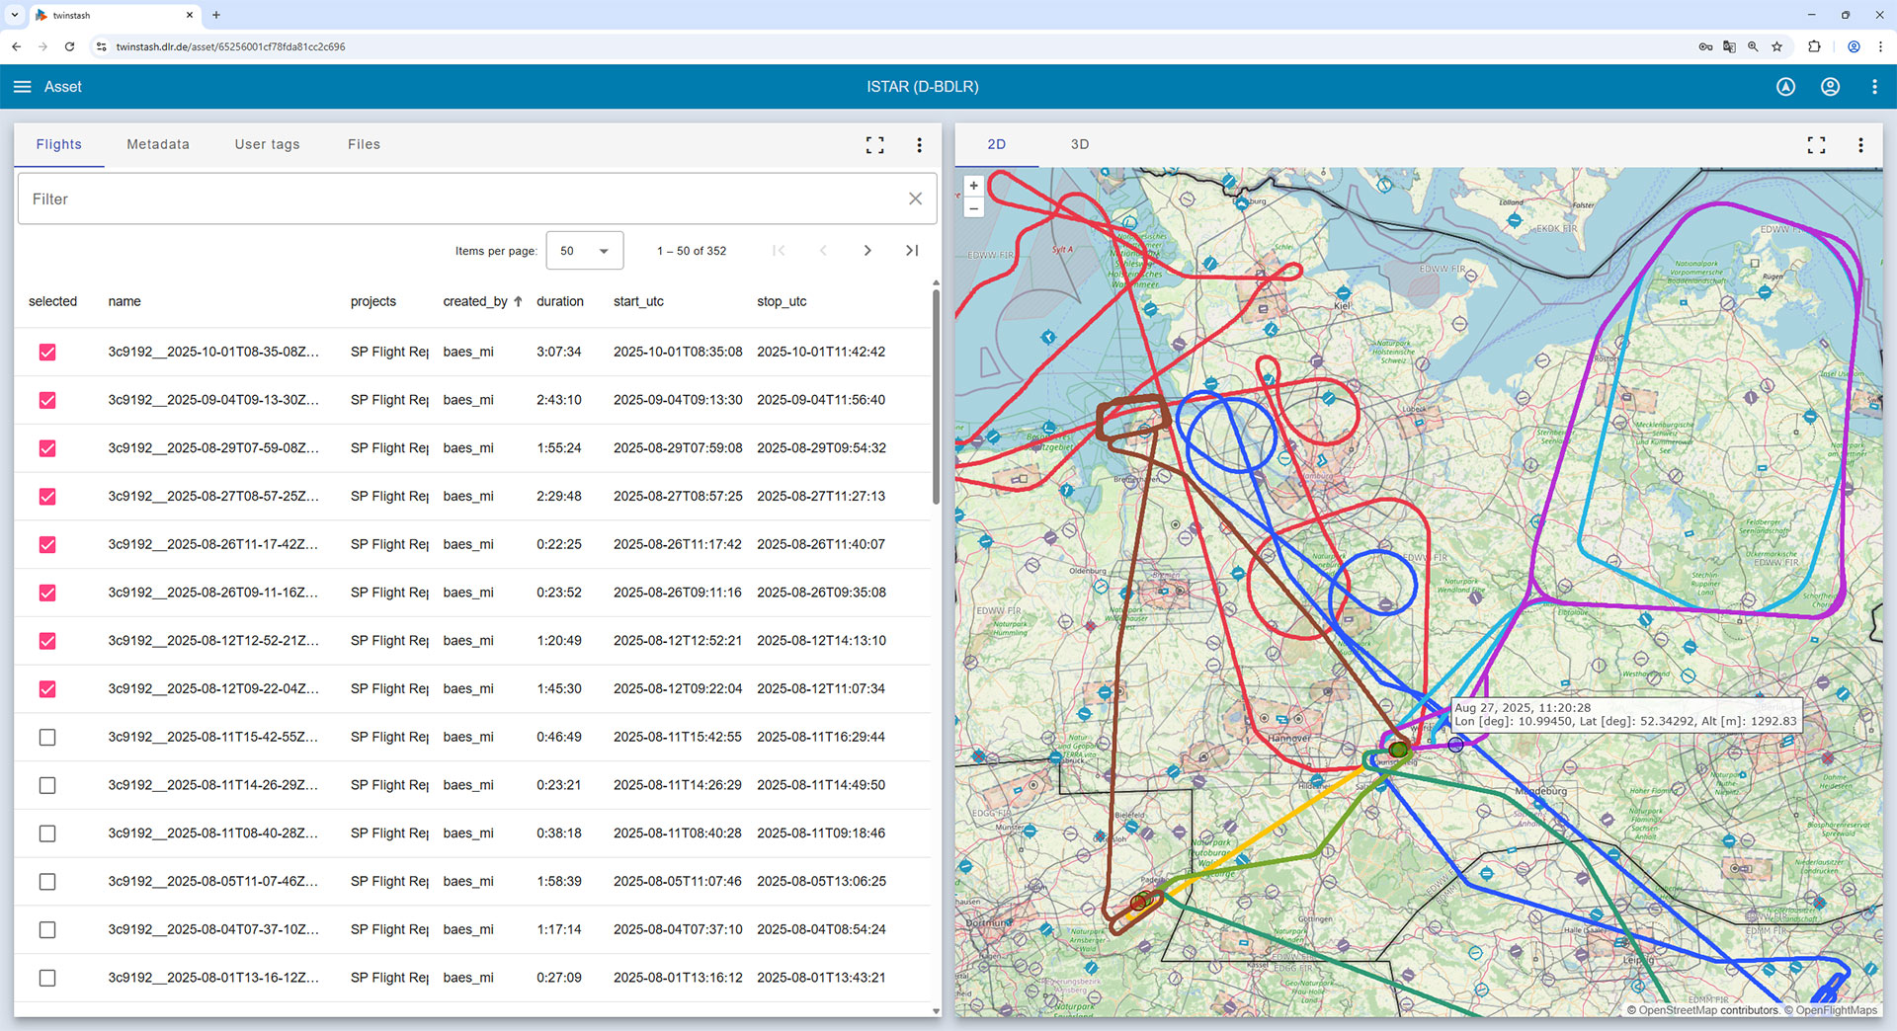Uncheck flight 2025-08-27T08-57-25Z

tap(47, 497)
